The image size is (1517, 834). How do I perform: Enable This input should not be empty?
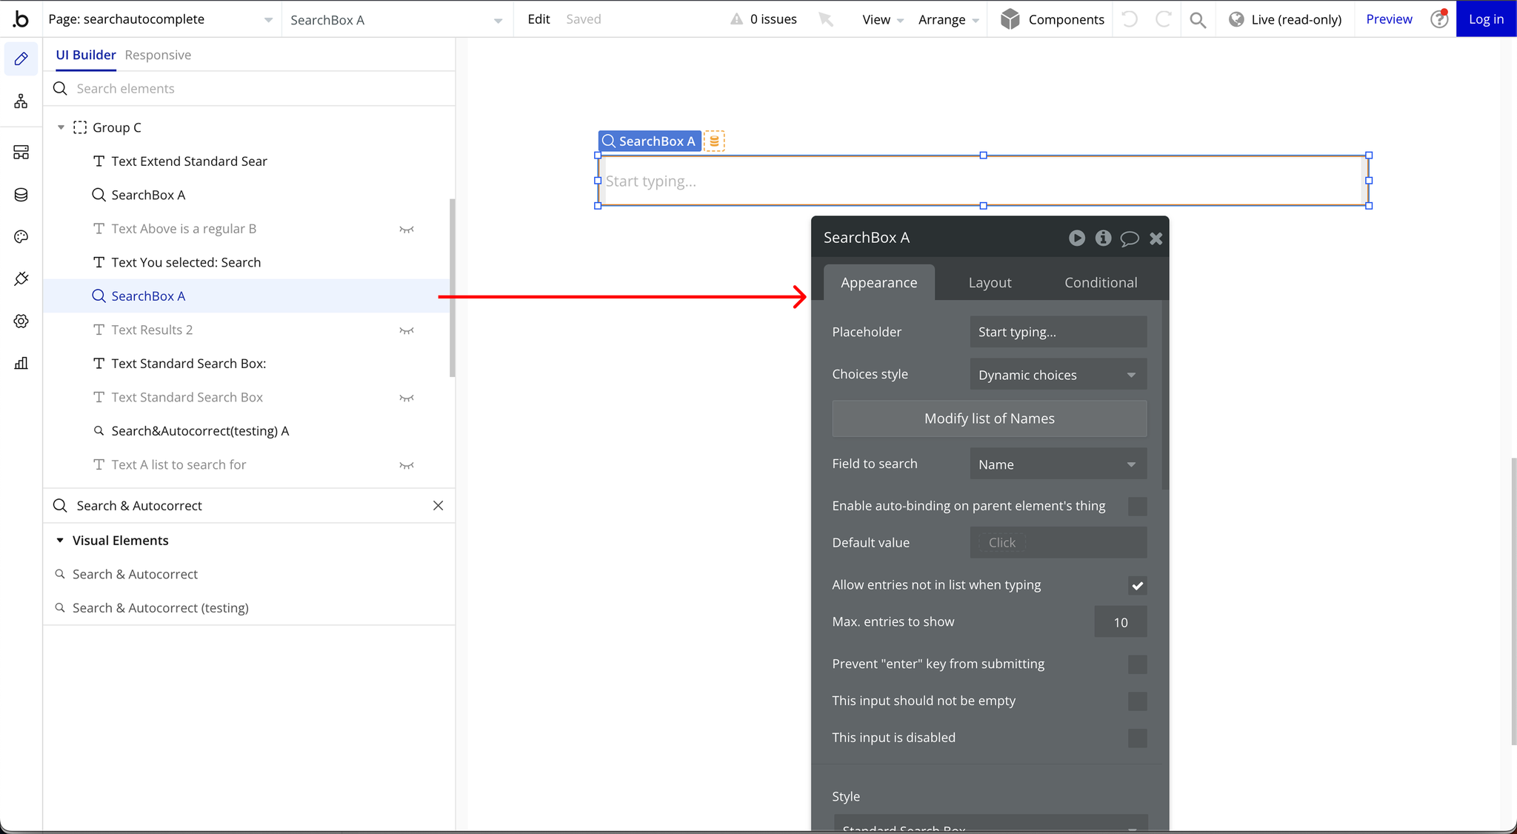tap(1138, 701)
